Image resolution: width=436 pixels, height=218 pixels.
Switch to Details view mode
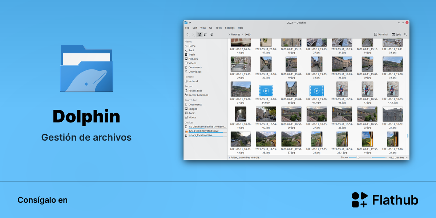211,35
